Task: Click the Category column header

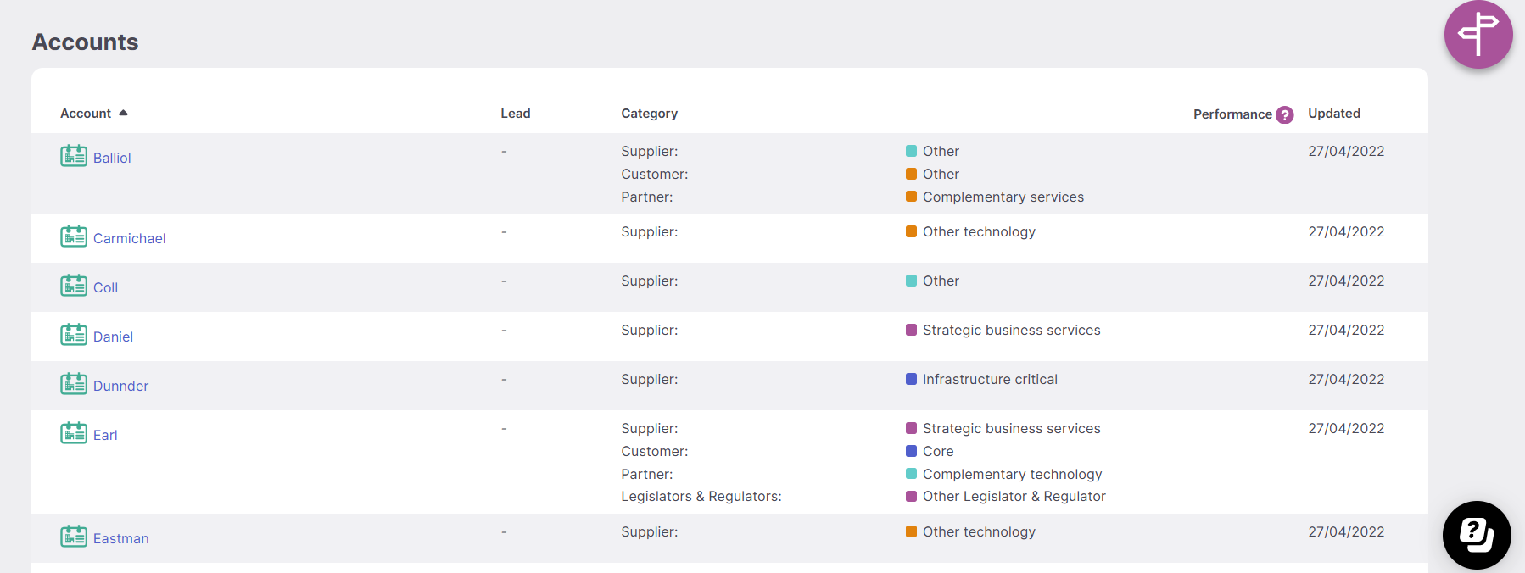Action: [x=649, y=114]
